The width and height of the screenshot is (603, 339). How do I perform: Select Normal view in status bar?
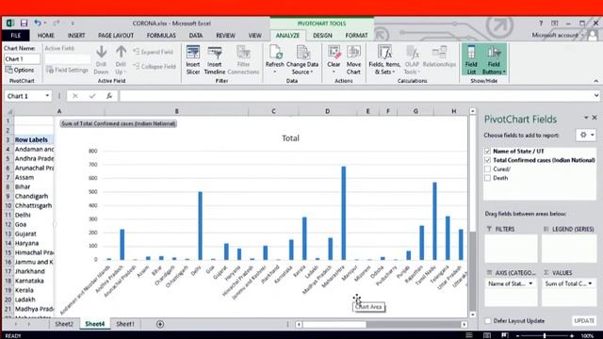pyautogui.click(x=469, y=335)
